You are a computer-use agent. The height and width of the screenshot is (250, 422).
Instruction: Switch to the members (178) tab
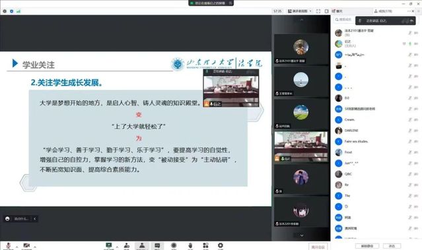tap(383, 11)
